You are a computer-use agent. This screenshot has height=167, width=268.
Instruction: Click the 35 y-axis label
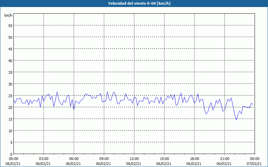click(10, 72)
